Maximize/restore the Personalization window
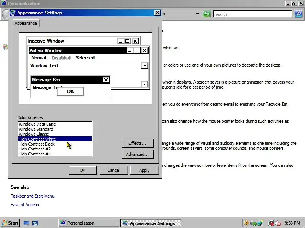 [294, 3]
